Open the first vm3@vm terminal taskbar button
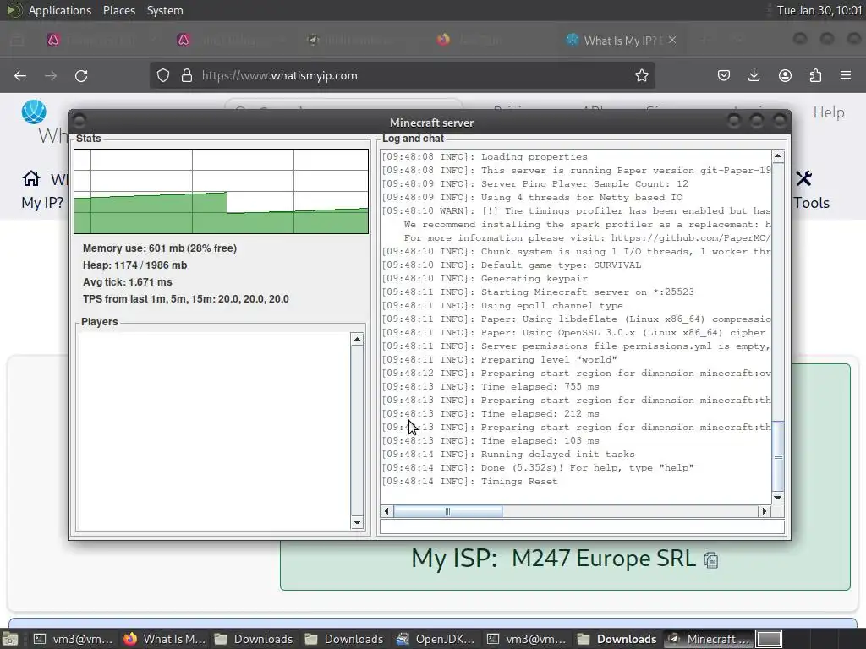The width and height of the screenshot is (866, 649). point(73,639)
